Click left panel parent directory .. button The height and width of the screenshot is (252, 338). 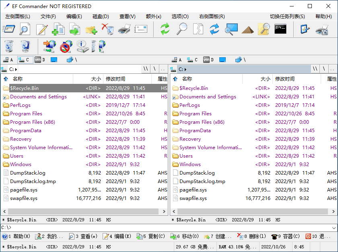(163, 69)
